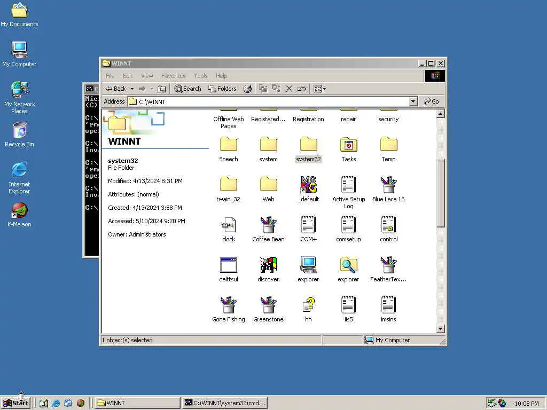Click the Show Desktop quick launch icon
This screenshot has width=547, height=410.
pyautogui.click(x=44, y=403)
